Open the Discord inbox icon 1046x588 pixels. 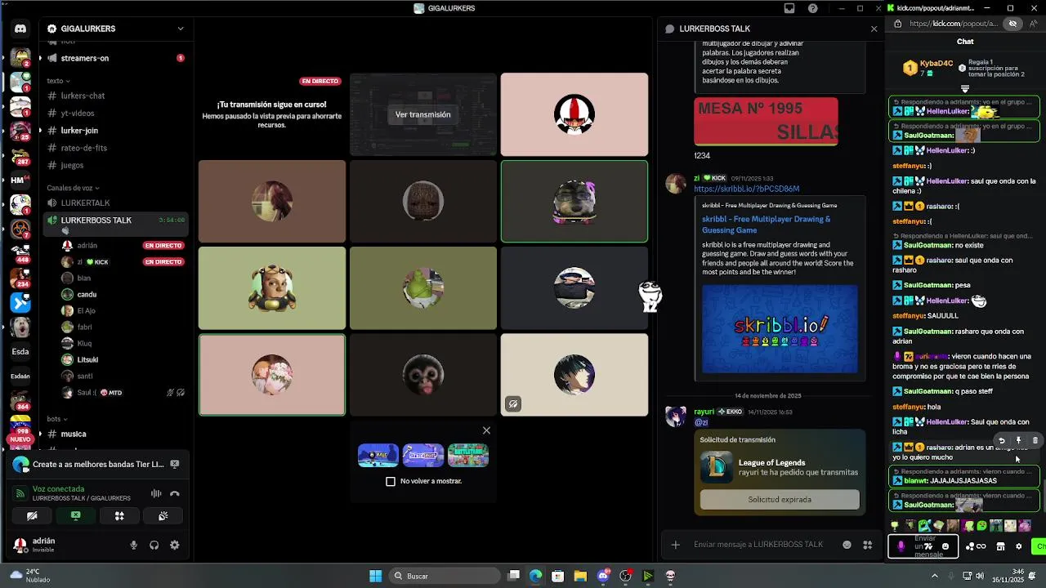[x=789, y=8]
